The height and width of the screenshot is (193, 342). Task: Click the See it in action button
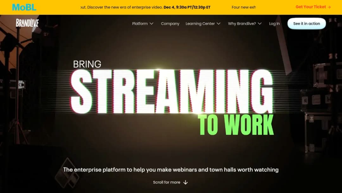307,23
